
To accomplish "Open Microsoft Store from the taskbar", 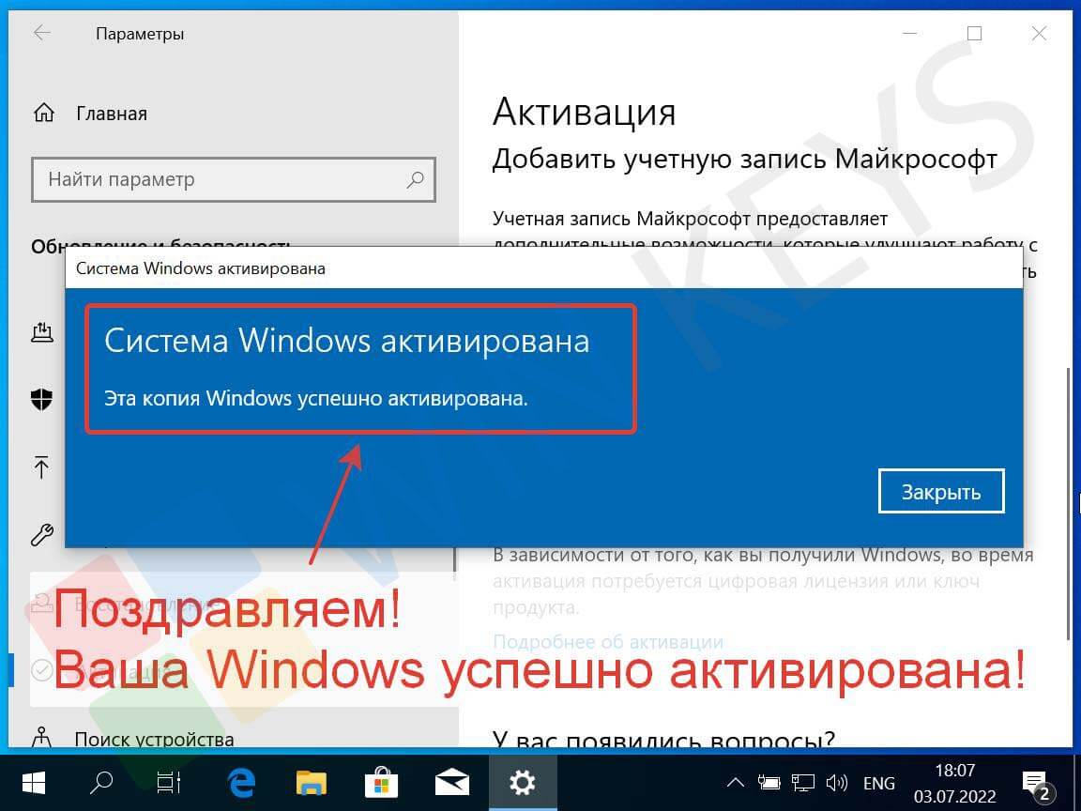I will 382,782.
